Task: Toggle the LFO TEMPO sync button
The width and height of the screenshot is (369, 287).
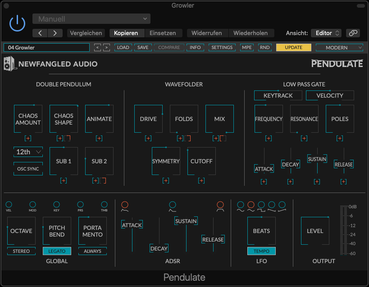Action: click(x=261, y=251)
